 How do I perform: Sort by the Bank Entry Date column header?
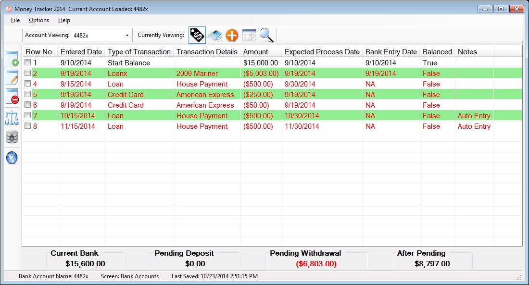point(391,52)
